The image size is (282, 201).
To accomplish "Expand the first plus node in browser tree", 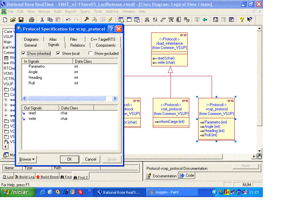I will click(6, 100).
